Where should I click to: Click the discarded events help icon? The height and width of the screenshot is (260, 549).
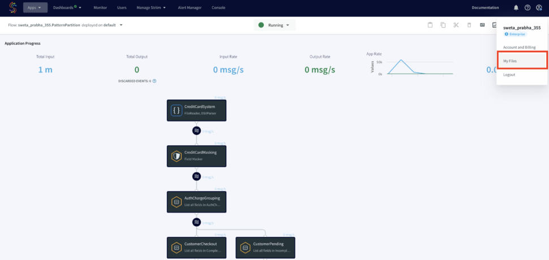coord(154,81)
